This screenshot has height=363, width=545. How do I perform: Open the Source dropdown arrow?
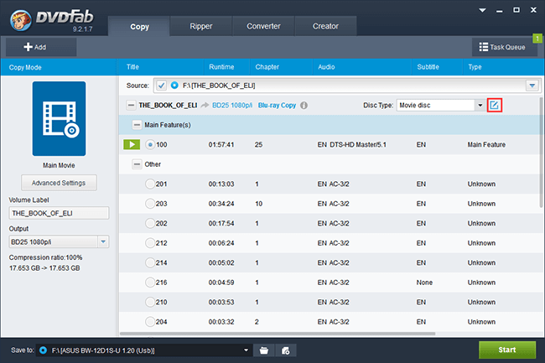(532, 86)
